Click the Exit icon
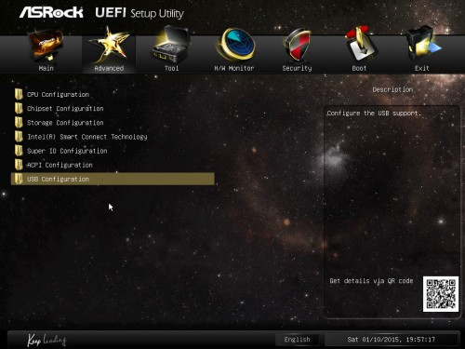This screenshot has width=465, height=349. tap(423, 45)
